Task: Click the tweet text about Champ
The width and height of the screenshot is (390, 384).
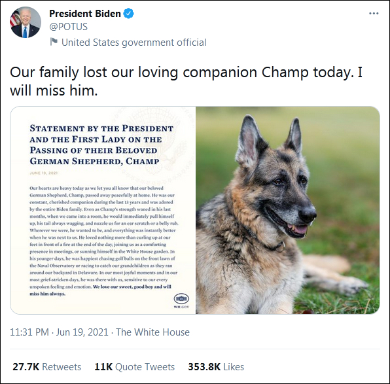Action: [x=186, y=81]
